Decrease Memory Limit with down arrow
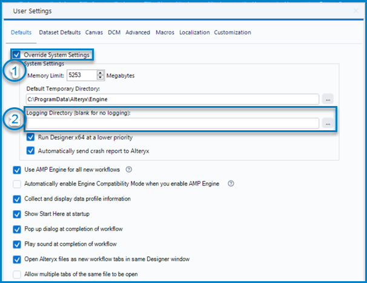 (101, 78)
